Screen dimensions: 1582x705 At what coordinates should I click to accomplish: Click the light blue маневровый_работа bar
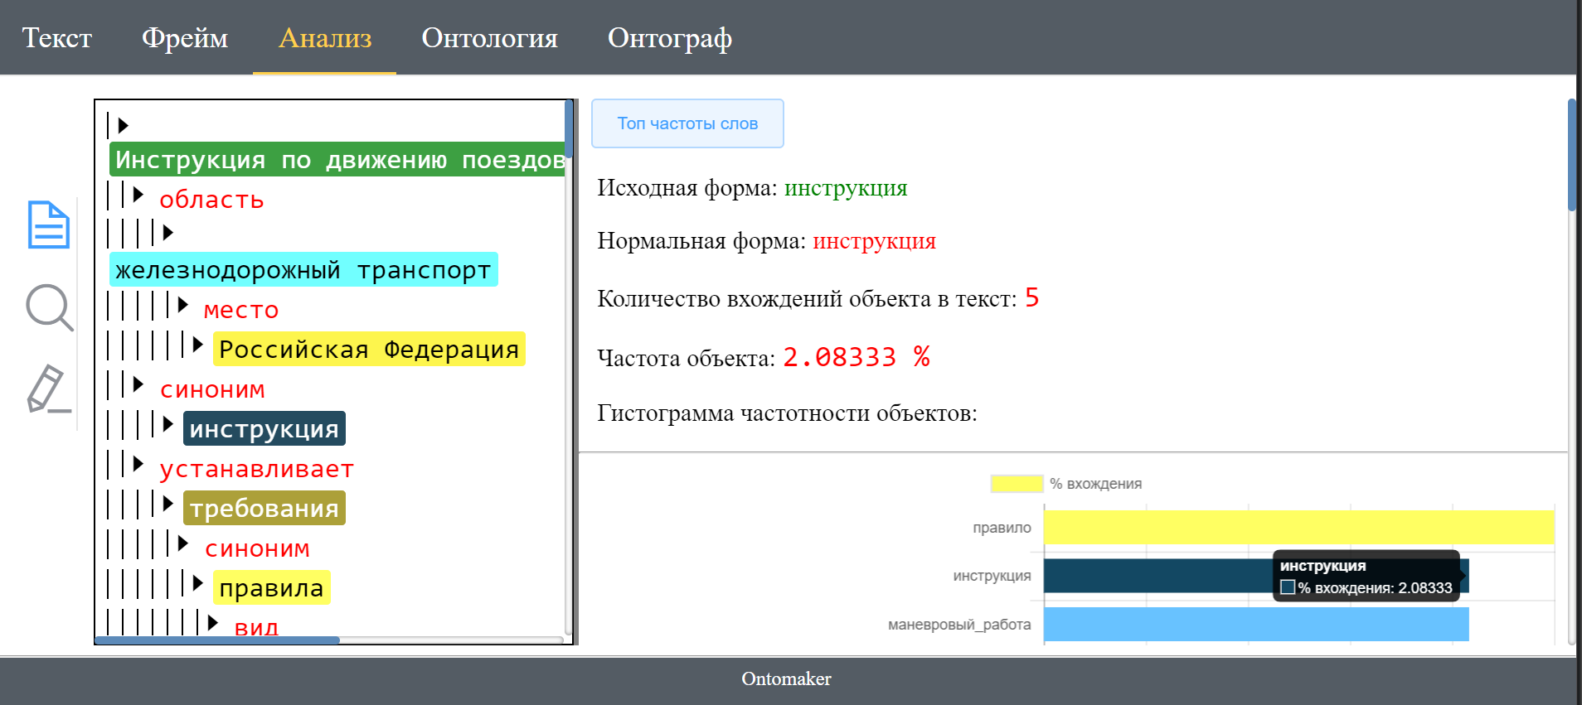pyautogui.click(x=1256, y=624)
